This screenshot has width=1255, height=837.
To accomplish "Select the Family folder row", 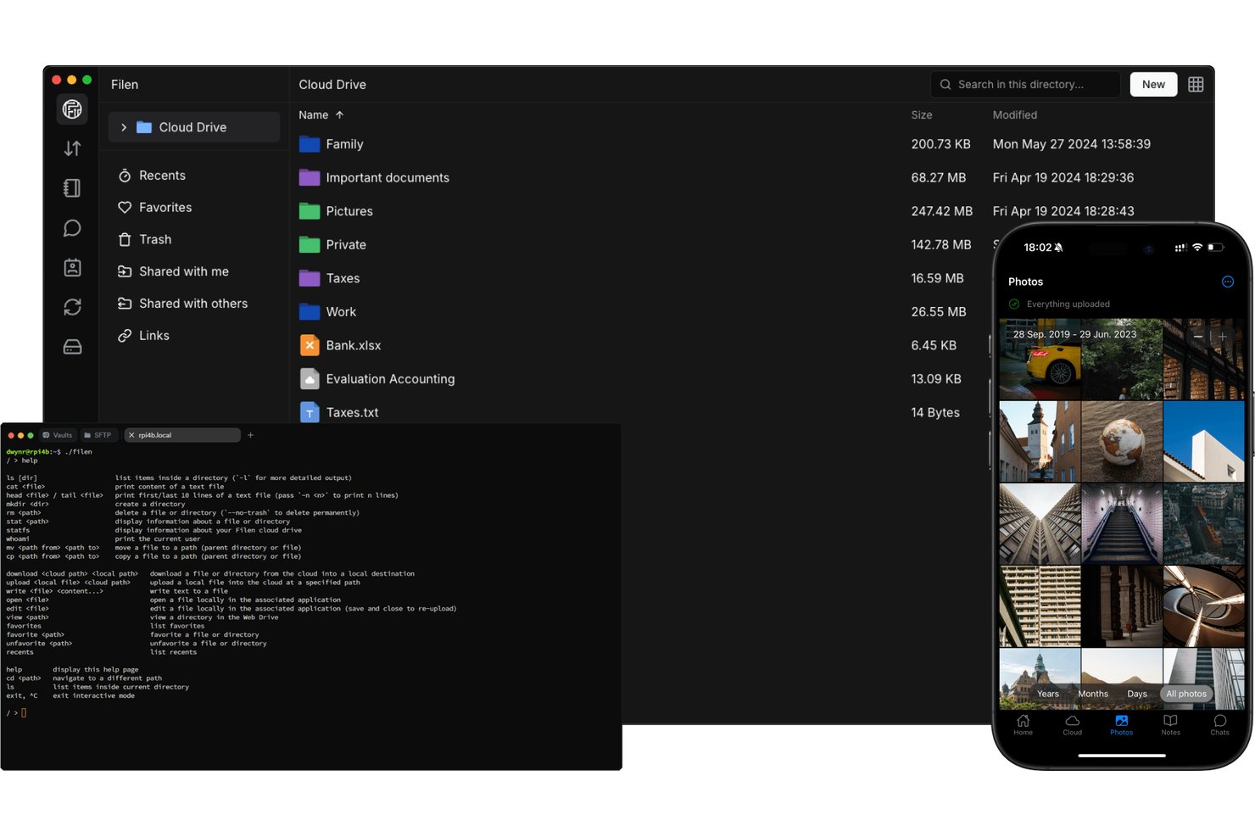I will (751, 144).
